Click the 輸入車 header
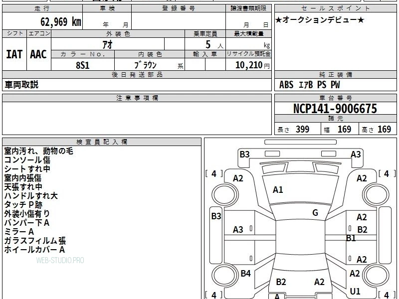Screen dimensions: 399x299 click(x=205, y=54)
